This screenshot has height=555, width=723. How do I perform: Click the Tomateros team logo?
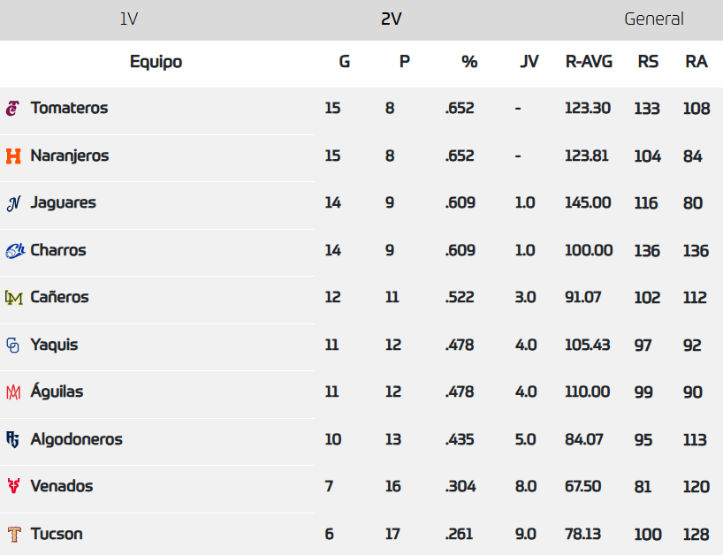coord(13,109)
